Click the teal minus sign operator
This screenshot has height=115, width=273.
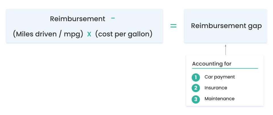click(113, 18)
